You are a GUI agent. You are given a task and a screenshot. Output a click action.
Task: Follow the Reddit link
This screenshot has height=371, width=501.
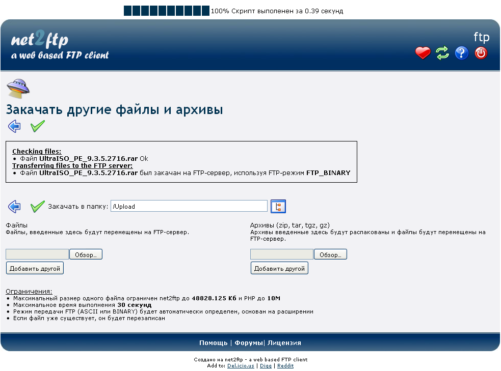click(x=285, y=366)
